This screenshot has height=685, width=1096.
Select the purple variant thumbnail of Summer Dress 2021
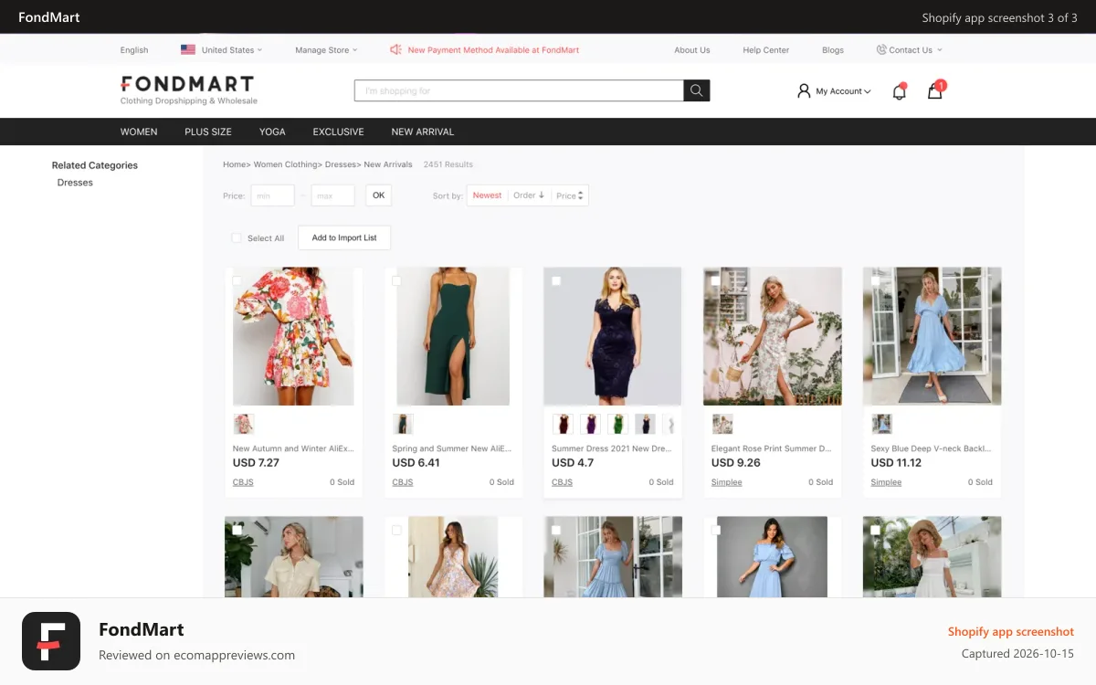click(590, 424)
